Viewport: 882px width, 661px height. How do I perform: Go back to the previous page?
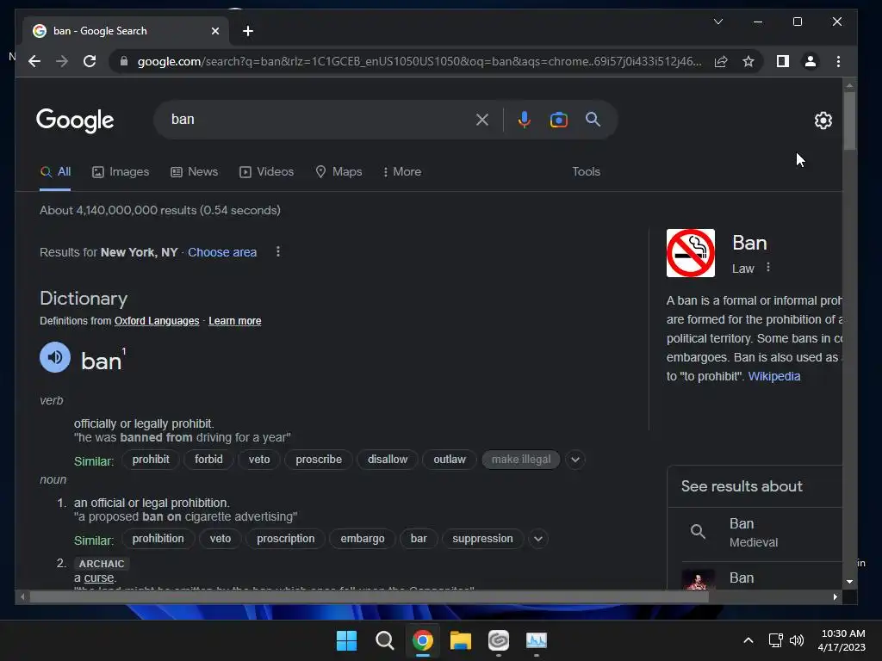pos(34,61)
